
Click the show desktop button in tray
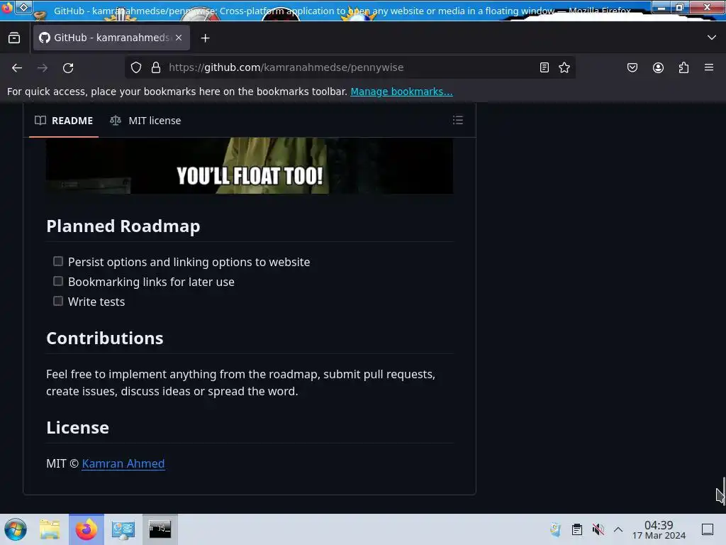(708, 529)
